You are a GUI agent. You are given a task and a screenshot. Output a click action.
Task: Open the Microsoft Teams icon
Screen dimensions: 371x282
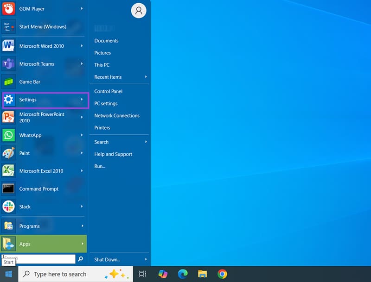(x=8, y=64)
